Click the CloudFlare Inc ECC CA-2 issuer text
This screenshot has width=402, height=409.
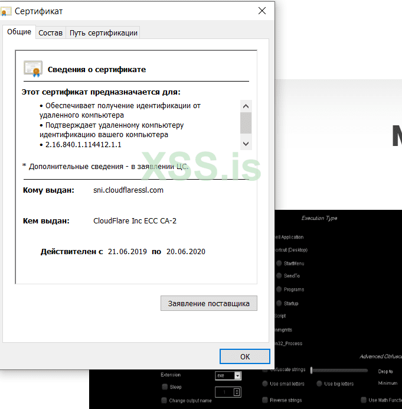pyautogui.click(x=135, y=221)
